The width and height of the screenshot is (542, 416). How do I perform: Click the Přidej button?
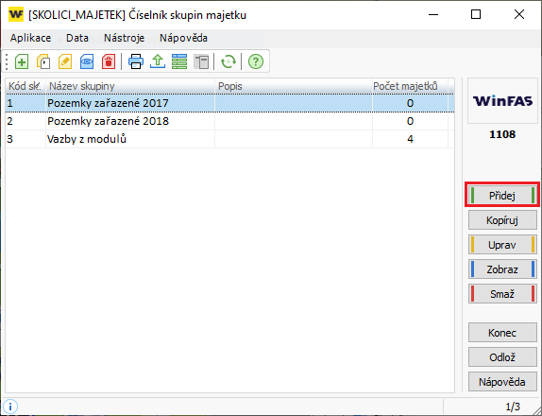(502, 196)
